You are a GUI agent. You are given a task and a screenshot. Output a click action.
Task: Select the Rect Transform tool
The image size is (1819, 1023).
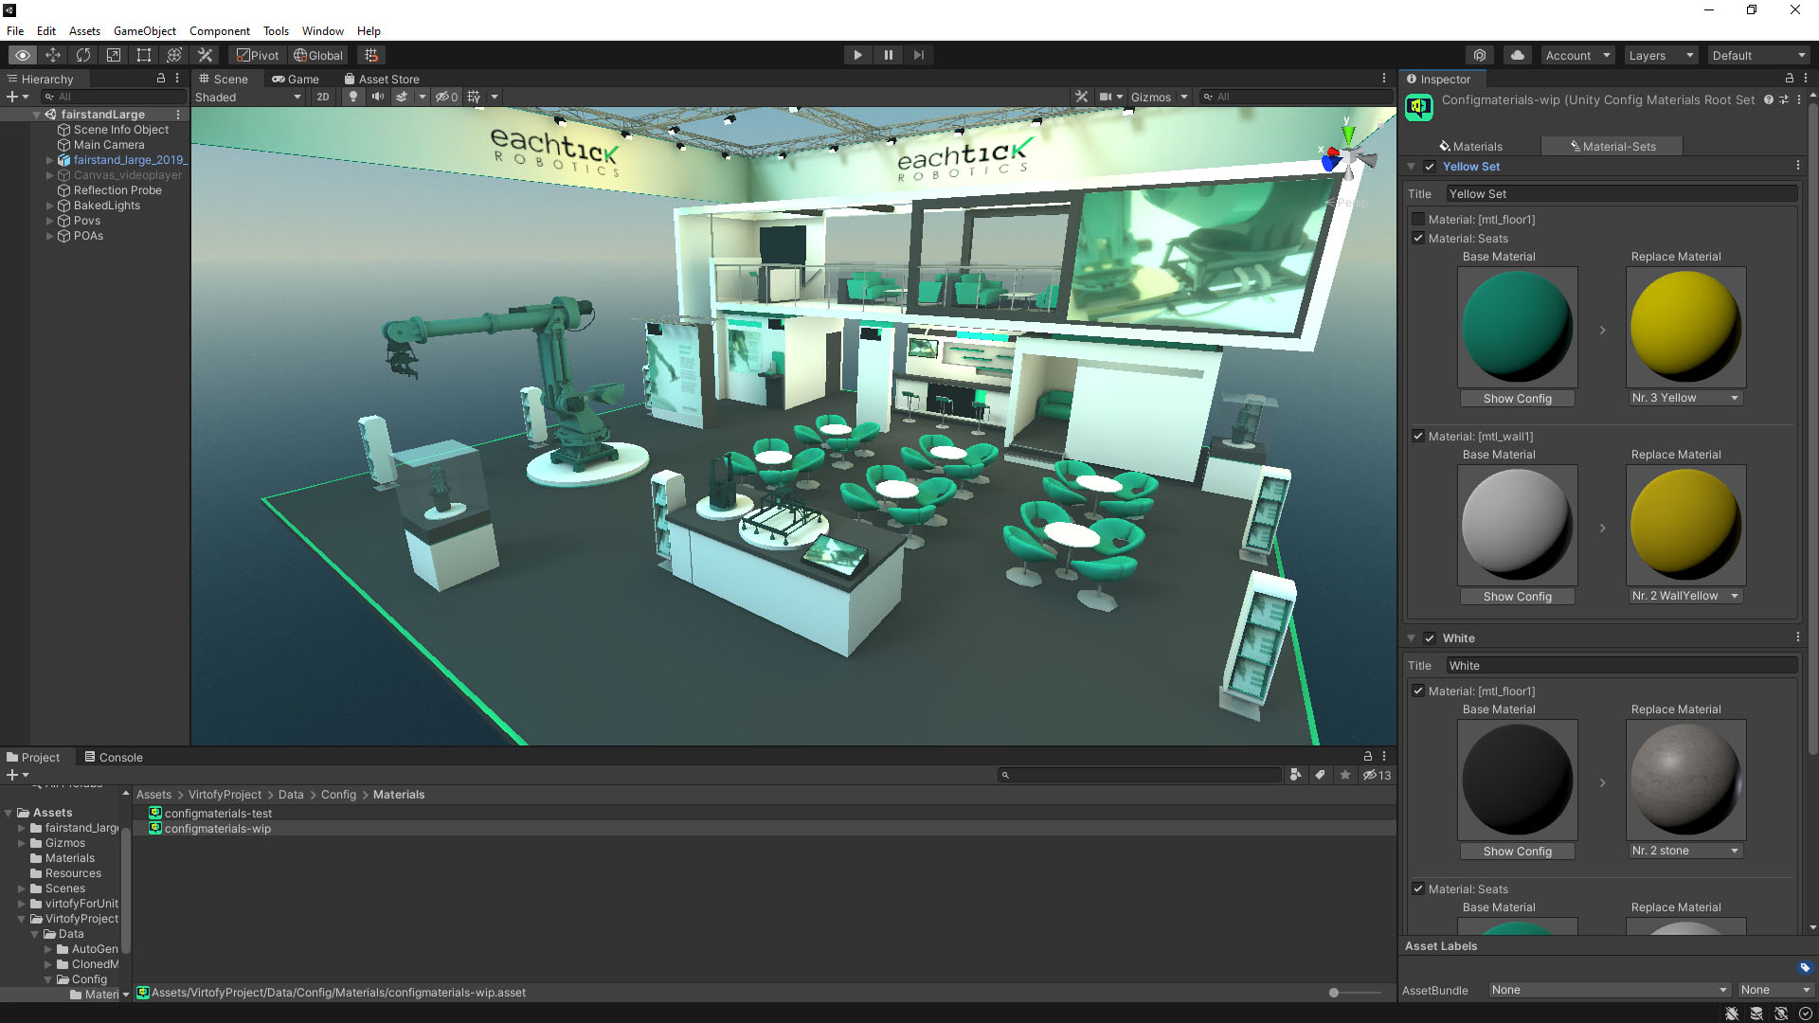tap(144, 55)
